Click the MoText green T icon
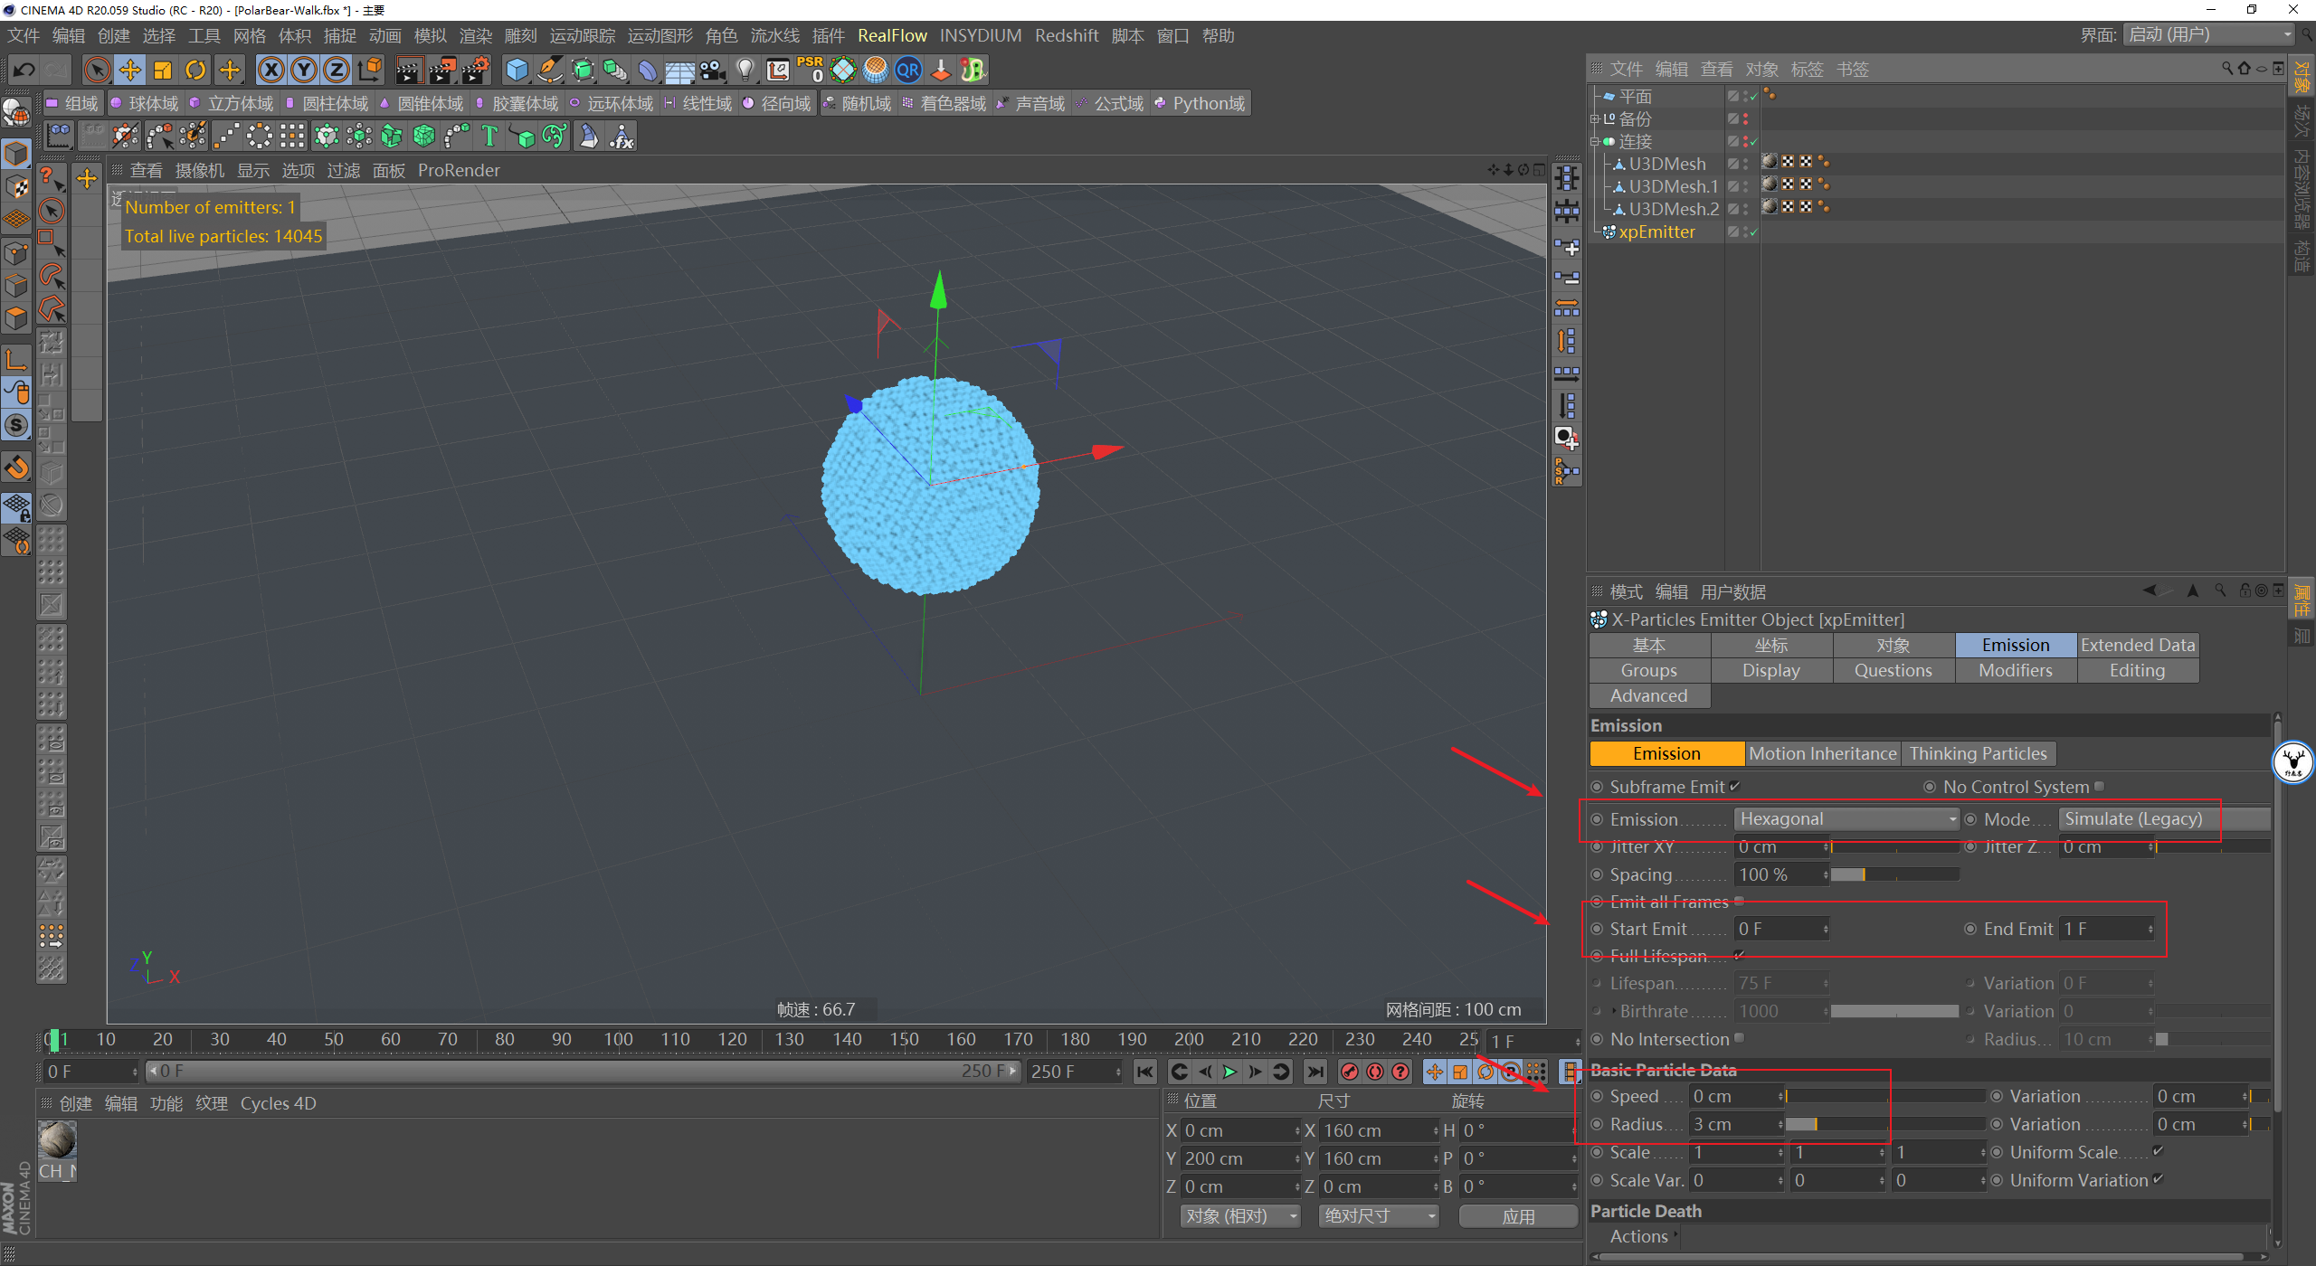 [x=489, y=137]
